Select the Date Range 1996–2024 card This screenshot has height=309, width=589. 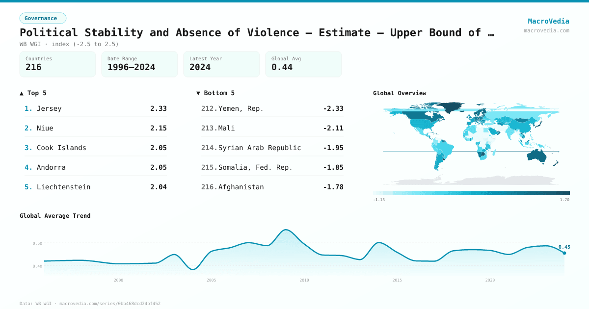pyautogui.click(x=139, y=64)
